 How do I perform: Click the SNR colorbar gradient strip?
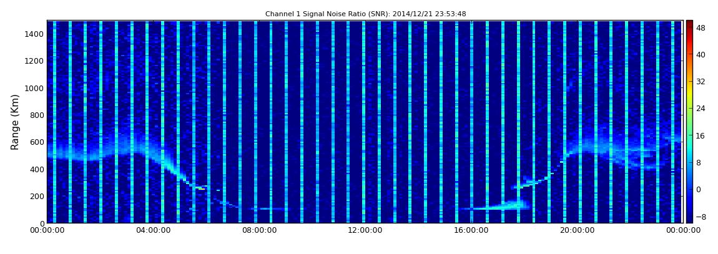point(689,122)
